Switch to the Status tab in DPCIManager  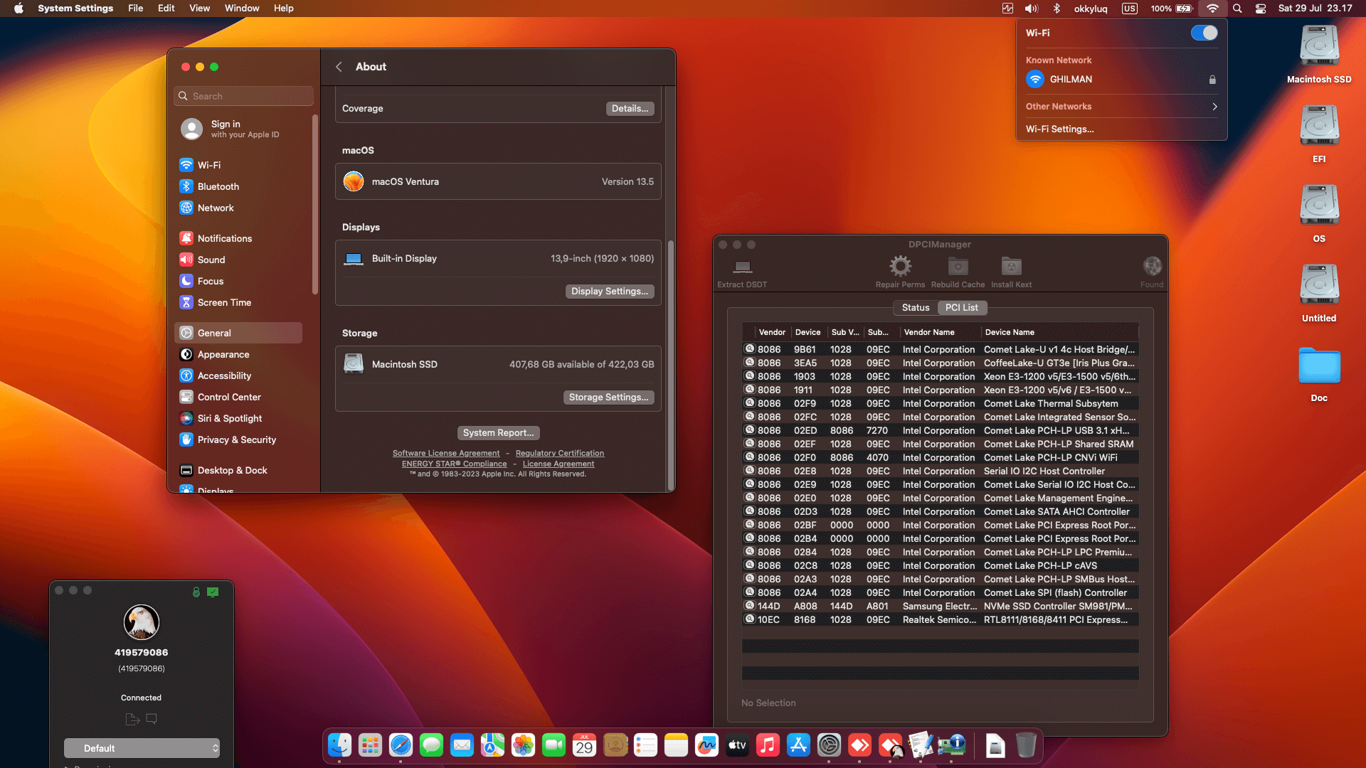(916, 307)
